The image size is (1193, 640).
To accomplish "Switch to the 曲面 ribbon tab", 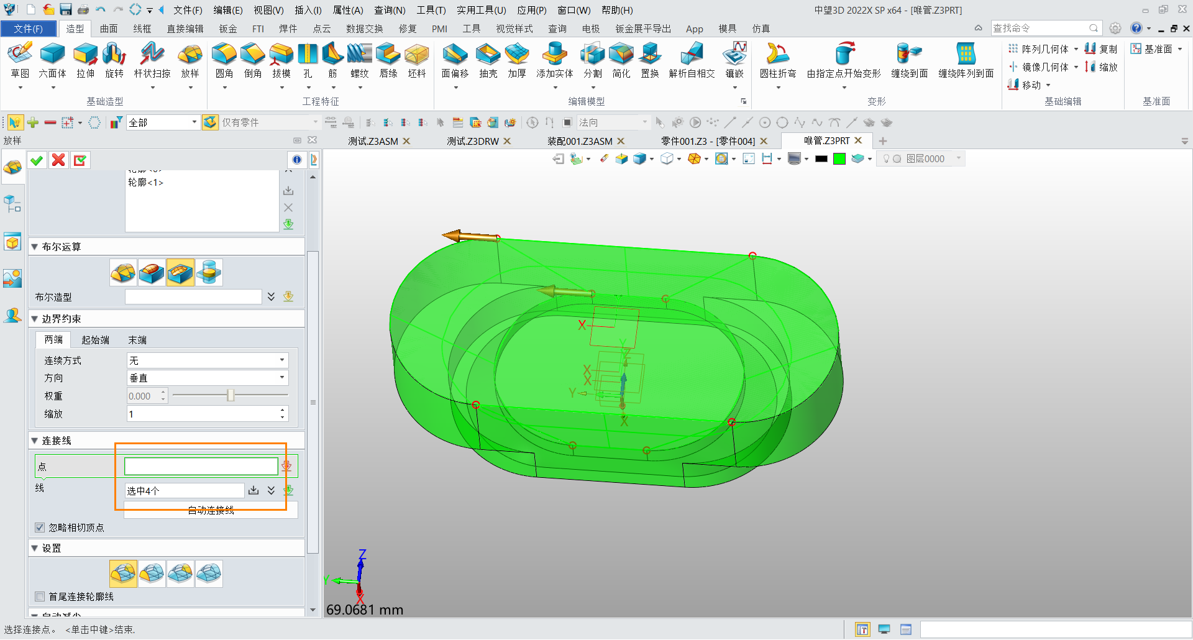I will pos(109,29).
